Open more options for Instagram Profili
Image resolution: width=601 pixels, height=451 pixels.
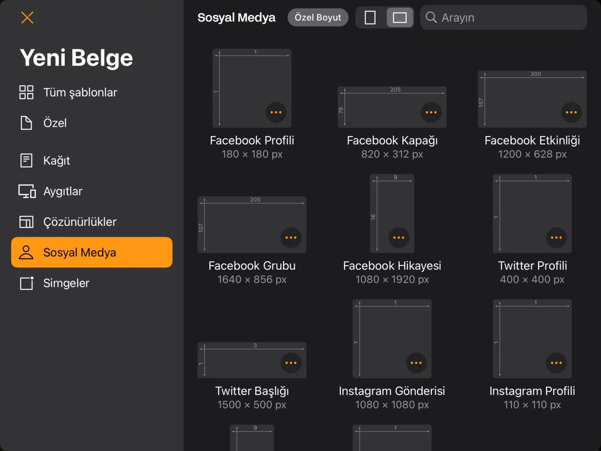coord(556,363)
